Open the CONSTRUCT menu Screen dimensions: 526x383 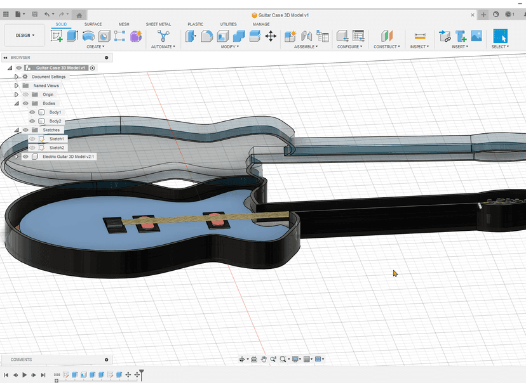387,47
